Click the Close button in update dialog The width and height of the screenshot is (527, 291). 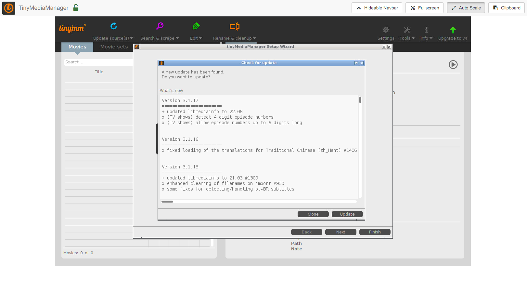point(313,214)
